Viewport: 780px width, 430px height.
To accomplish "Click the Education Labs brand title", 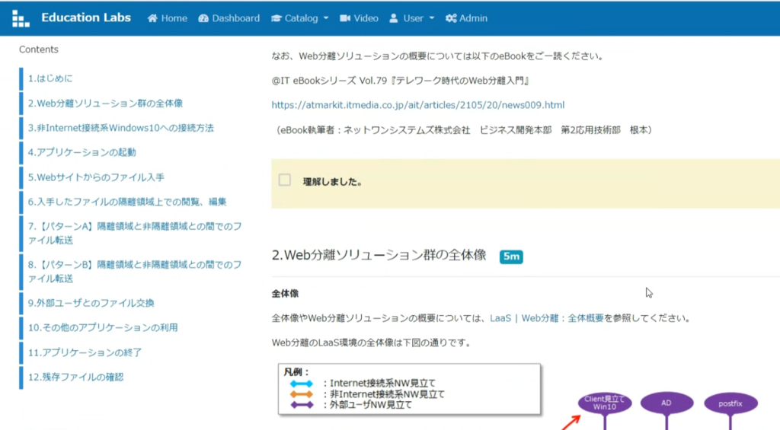I will pos(86,18).
